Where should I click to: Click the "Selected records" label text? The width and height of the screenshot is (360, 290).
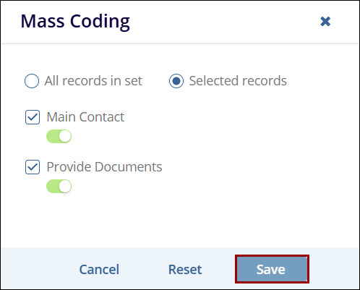tap(238, 81)
